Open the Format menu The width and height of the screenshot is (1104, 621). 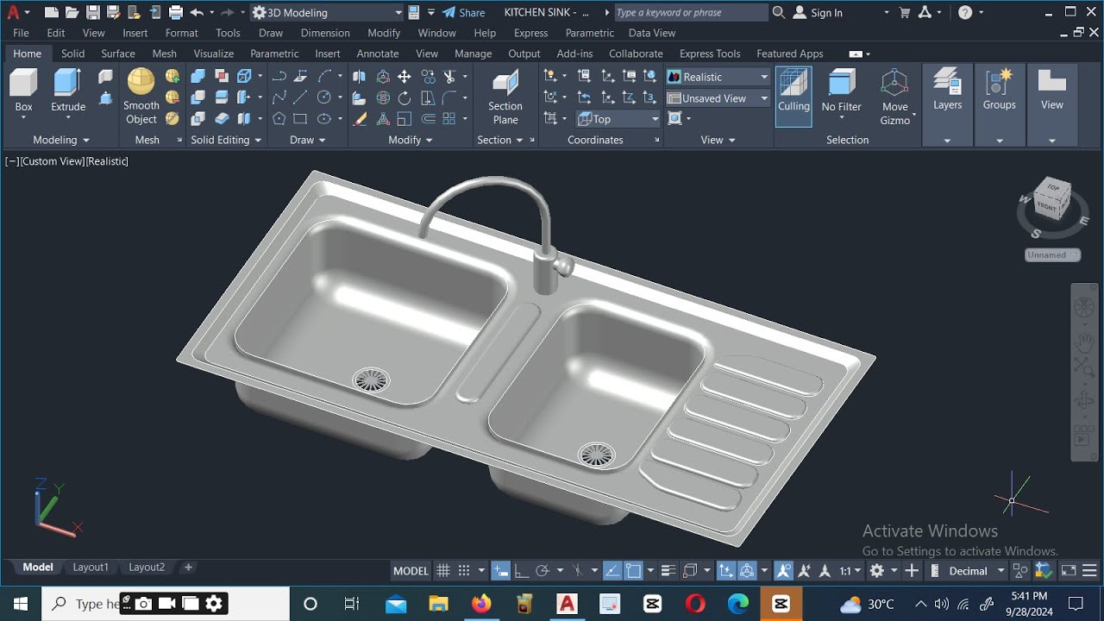point(182,33)
